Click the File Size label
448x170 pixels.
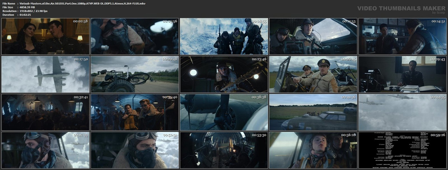click(x=8, y=7)
